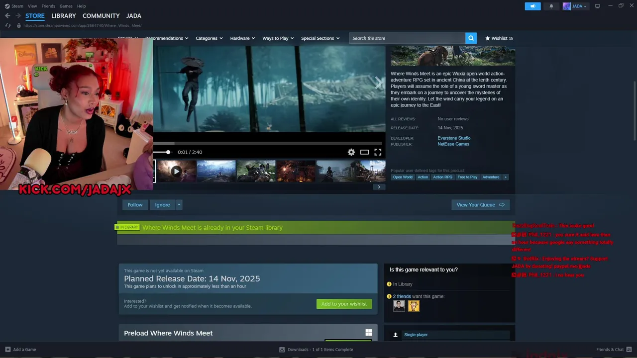
Task: Click the plus button to add tags
Action: pos(506,177)
